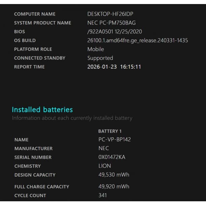Click the installed battery information subtitle
206x206 pixels.
coord(72,118)
